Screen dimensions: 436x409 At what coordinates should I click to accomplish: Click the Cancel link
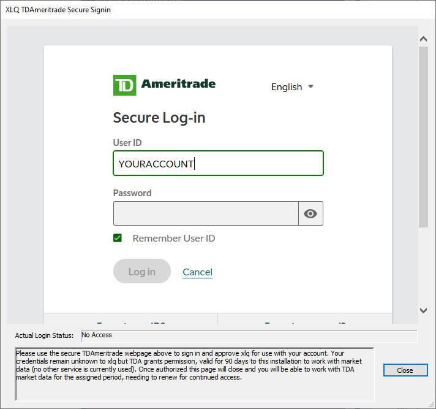click(x=197, y=272)
